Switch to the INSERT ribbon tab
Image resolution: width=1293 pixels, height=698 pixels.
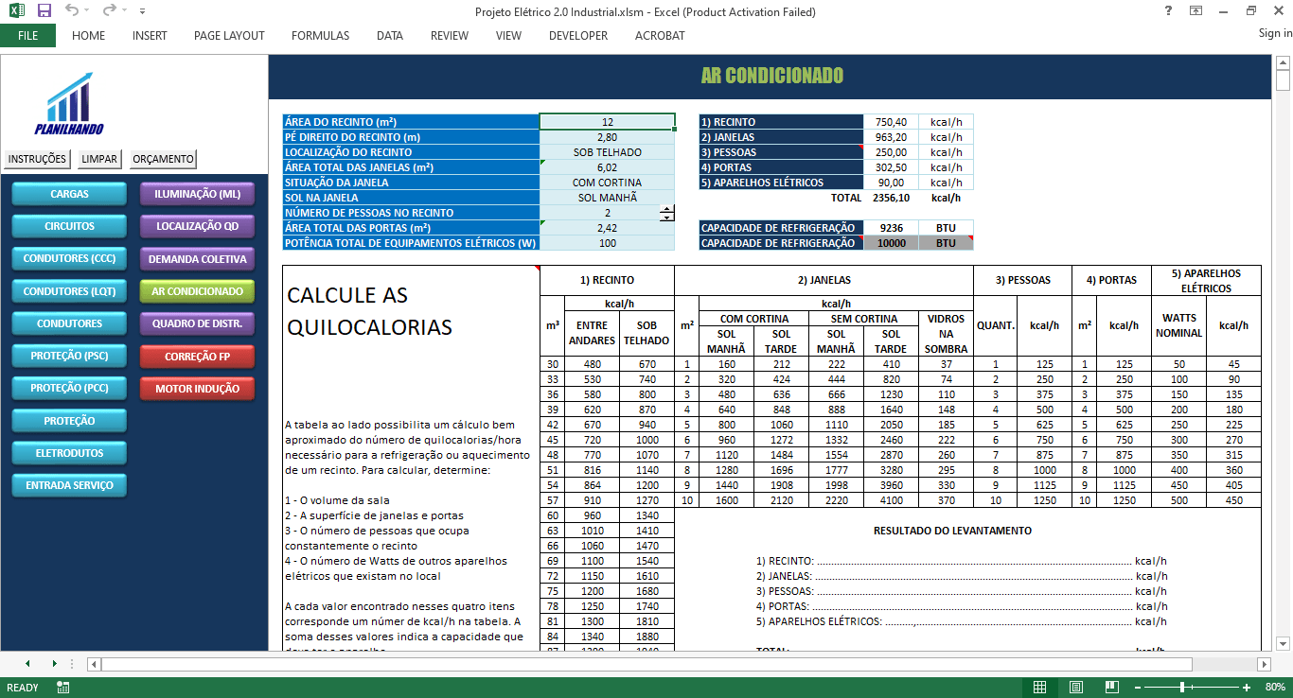point(150,36)
